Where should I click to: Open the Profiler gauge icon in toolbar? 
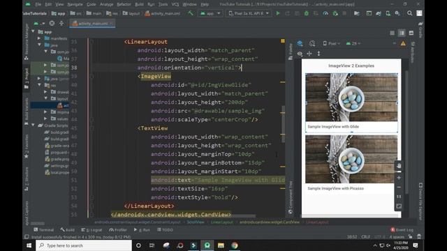[325, 13]
